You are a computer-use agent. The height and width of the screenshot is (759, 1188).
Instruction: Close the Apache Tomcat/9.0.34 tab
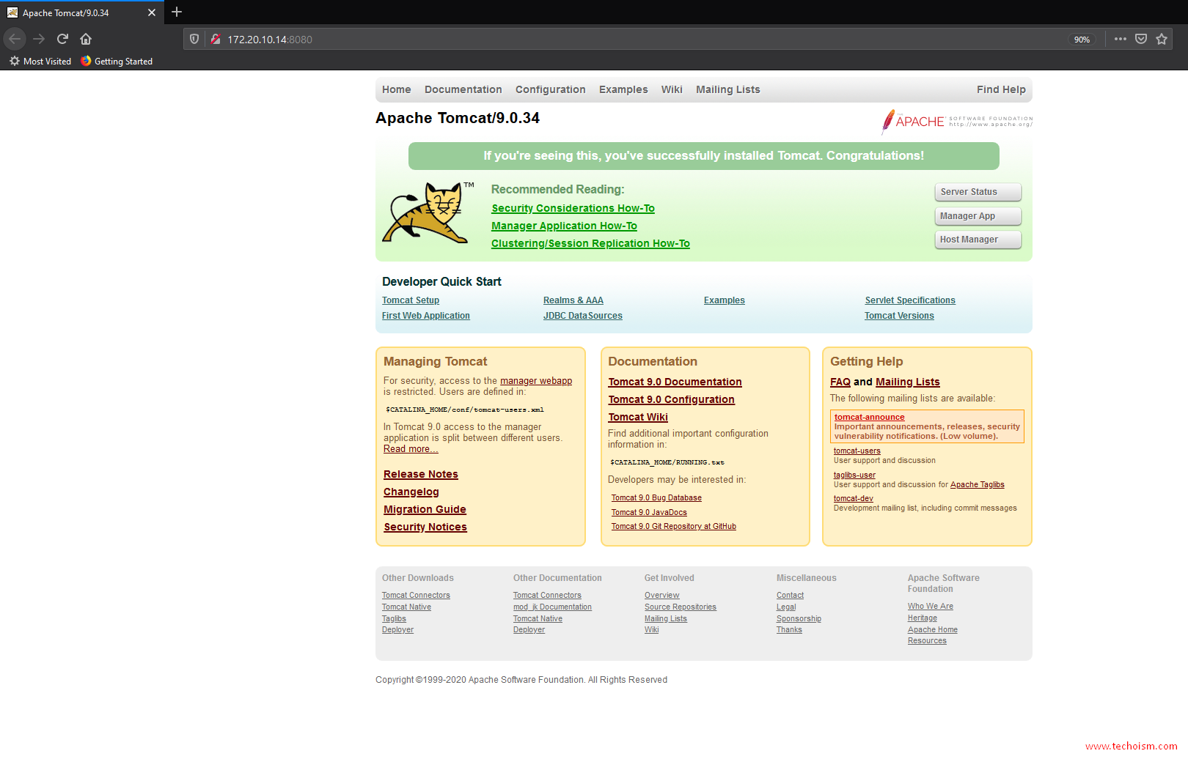[152, 13]
